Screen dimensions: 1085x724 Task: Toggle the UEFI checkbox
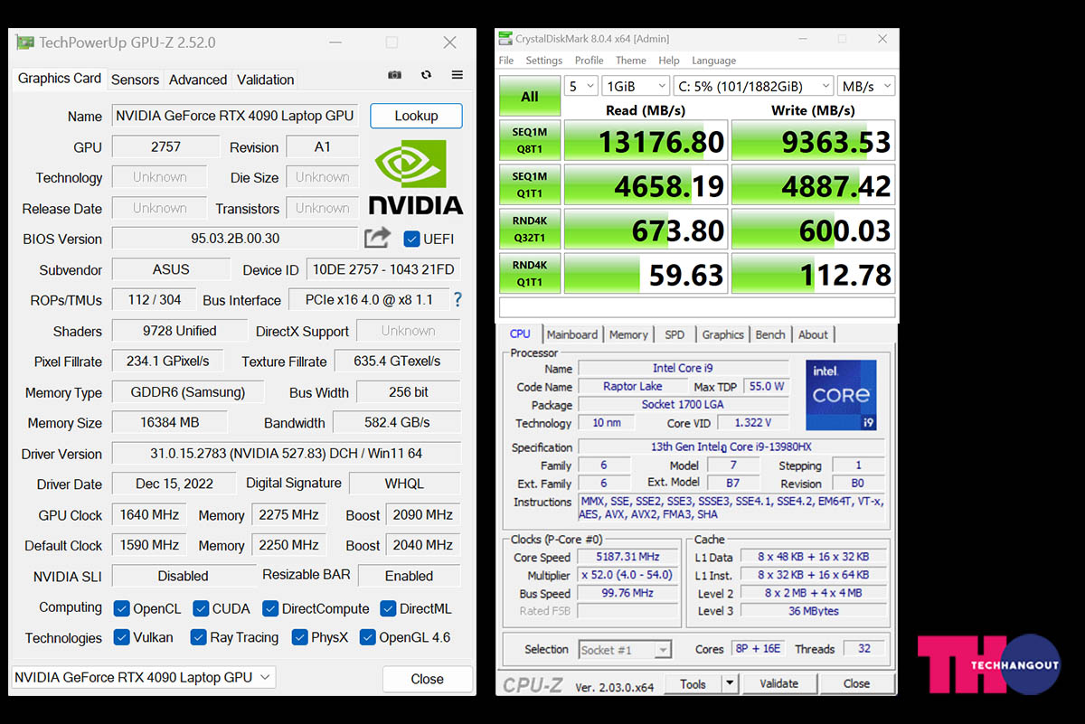(x=411, y=239)
